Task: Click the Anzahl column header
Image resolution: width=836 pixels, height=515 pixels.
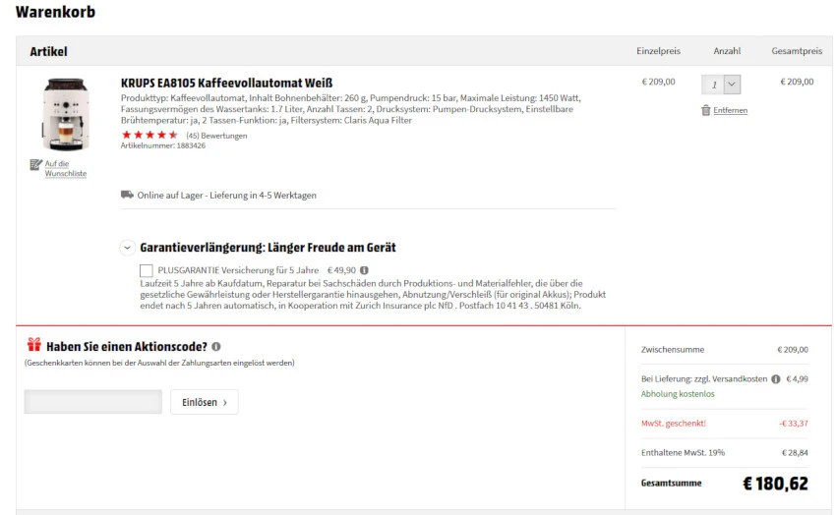Action: click(x=727, y=51)
